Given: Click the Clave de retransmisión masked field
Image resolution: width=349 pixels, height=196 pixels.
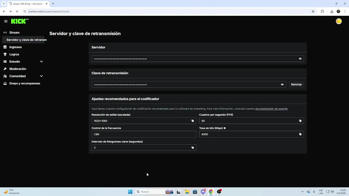Looking at the screenshot, I should (189, 85).
